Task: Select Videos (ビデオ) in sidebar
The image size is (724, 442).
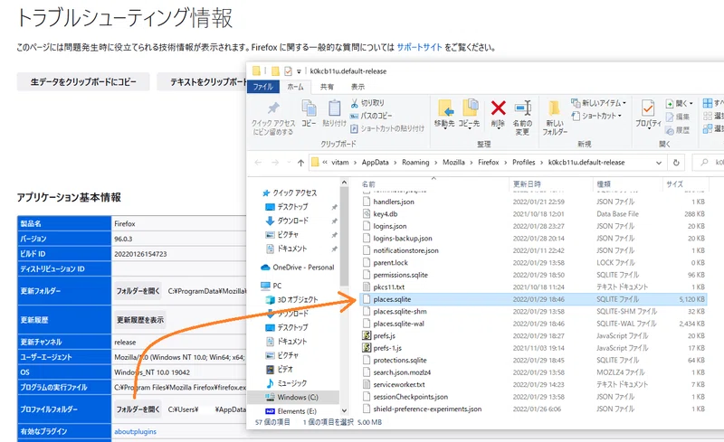Action: click(280, 369)
